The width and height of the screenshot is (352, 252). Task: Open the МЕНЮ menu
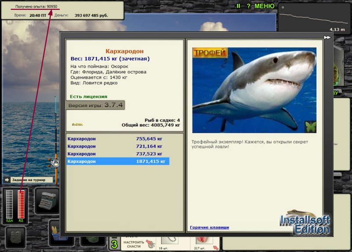pos(264,6)
